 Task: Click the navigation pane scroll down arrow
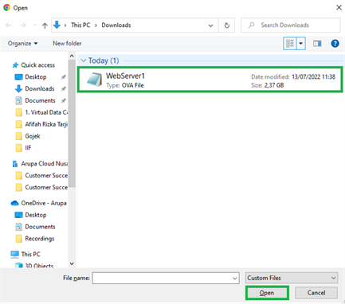coord(72,263)
